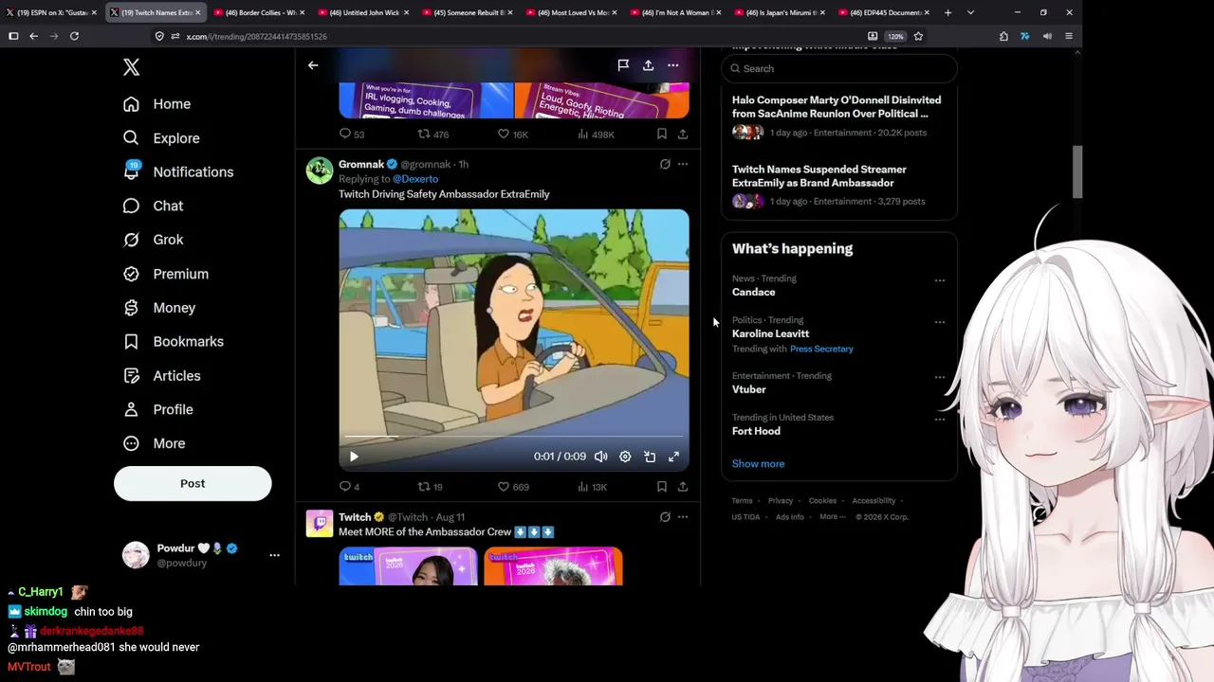Open more options for the Vtuber trend
1214x682 pixels.
point(940,377)
